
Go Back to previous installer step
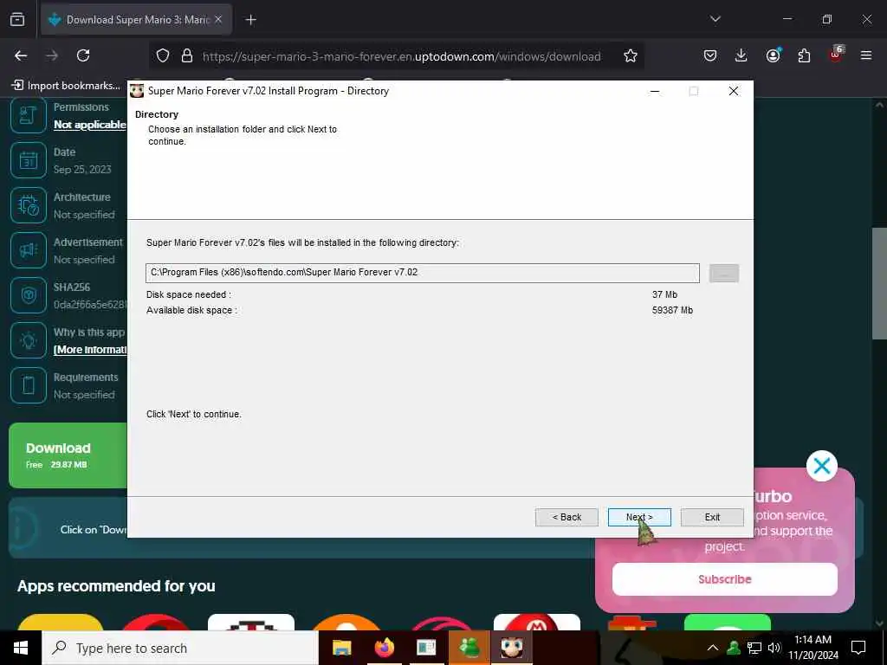coord(567,517)
